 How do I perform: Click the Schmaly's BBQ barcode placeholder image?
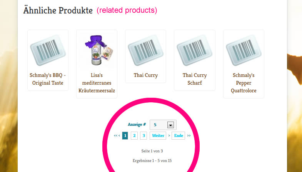[48, 50]
